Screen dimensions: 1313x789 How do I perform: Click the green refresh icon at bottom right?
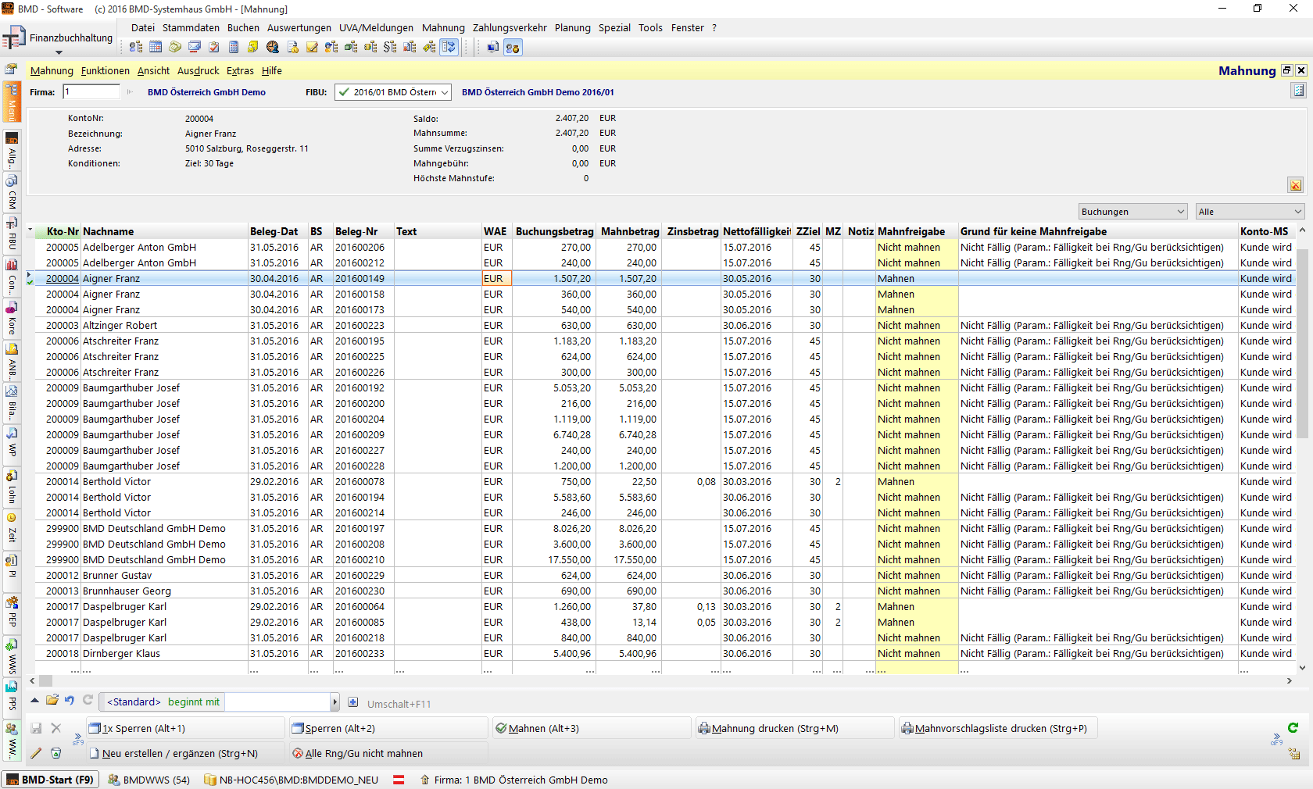pyautogui.click(x=1293, y=728)
